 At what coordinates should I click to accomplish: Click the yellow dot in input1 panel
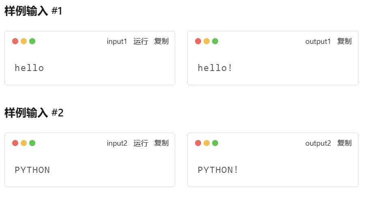24,41
